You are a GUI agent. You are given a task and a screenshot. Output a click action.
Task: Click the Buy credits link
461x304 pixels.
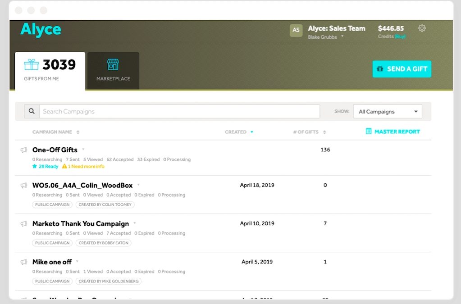(x=400, y=36)
